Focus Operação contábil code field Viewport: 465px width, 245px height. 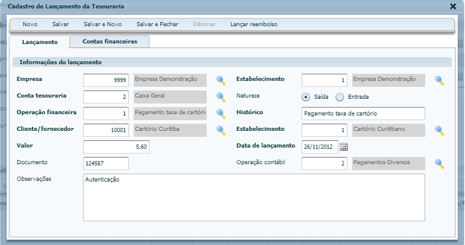click(x=324, y=163)
